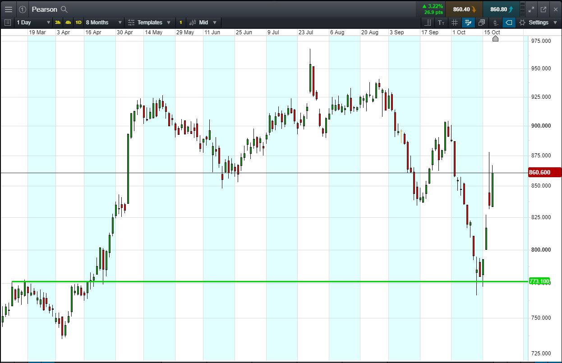Toggle the chart gridlines icon

click(455, 22)
